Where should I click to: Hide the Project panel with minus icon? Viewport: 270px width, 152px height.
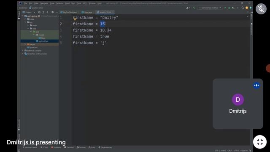[57, 12]
